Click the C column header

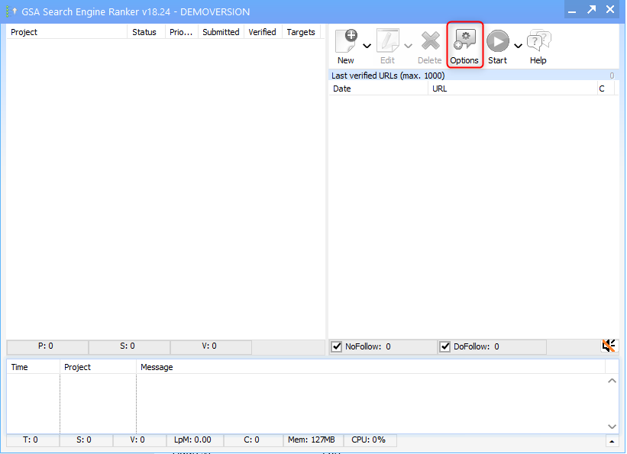point(606,89)
